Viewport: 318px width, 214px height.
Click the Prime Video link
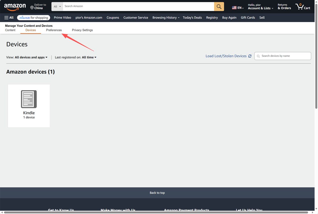(x=63, y=18)
